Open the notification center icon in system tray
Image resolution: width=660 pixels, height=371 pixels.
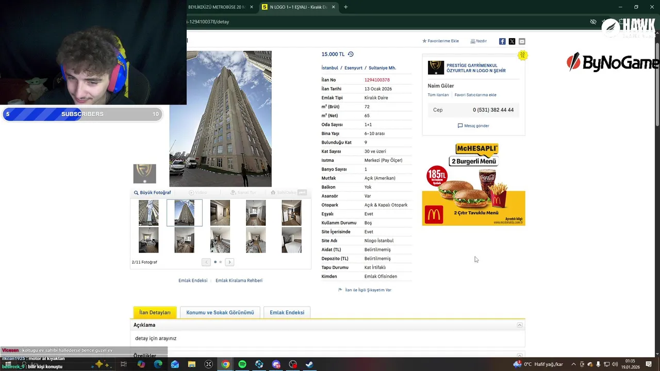pos(649,364)
